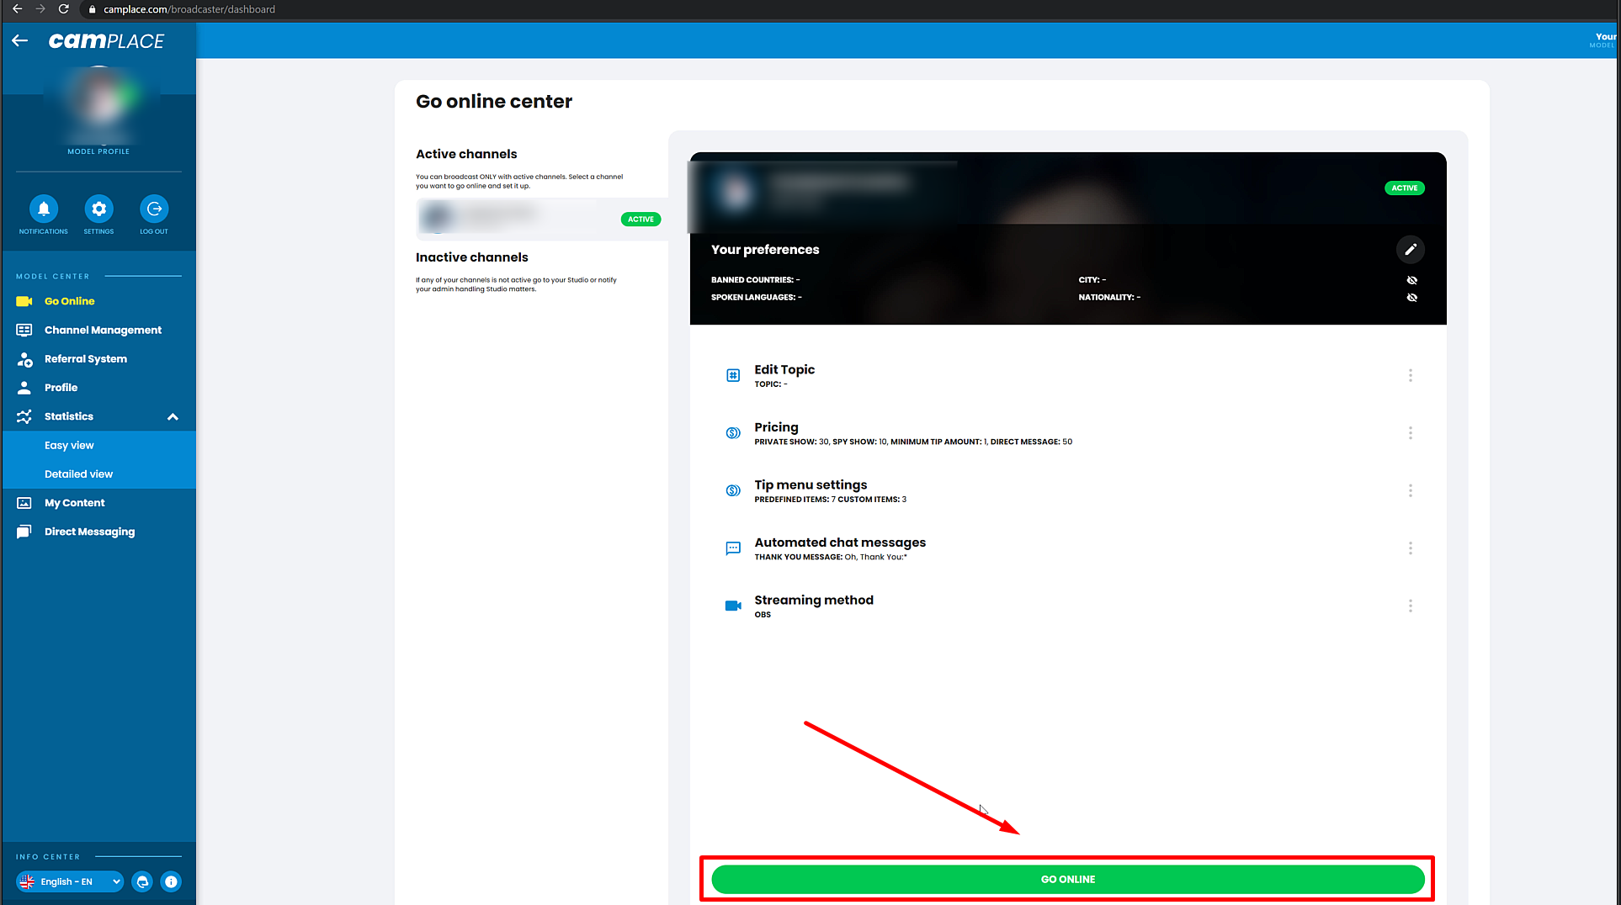Open the English - EN language dropdown
The image size is (1621, 905).
point(69,881)
